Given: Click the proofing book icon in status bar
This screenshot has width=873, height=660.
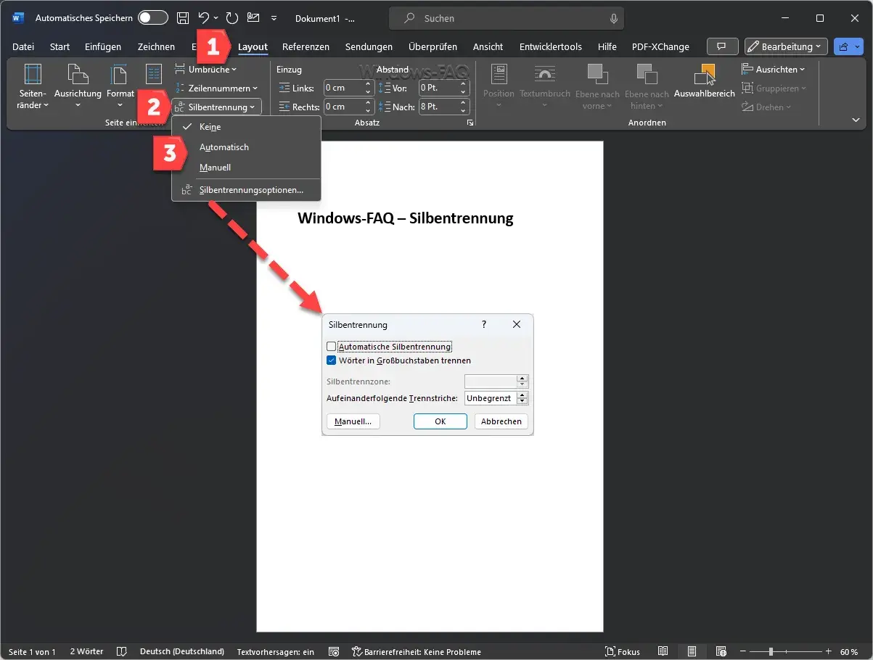Looking at the screenshot, I should point(122,651).
